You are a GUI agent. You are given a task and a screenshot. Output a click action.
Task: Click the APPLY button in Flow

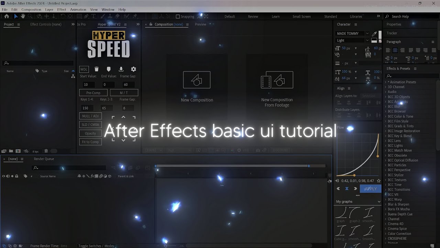pyautogui.click(x=371, y=189)
